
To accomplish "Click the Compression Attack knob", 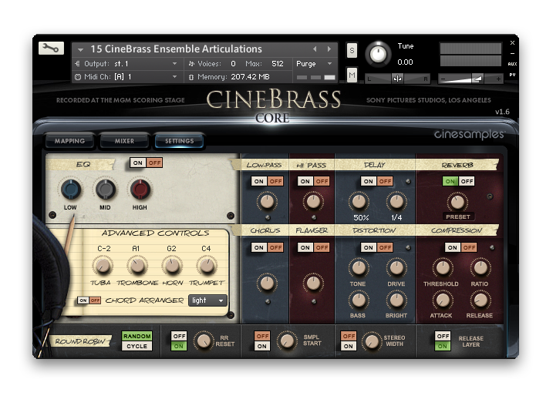I will click(442, 300).
